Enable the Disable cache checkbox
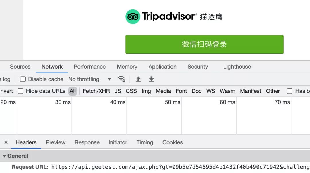310x173 pixels. (x=23, y=79)
